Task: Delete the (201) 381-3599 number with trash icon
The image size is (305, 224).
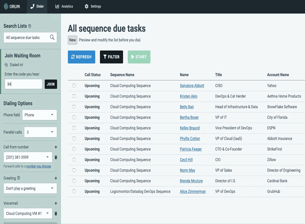Action: (x=56, y=157)
